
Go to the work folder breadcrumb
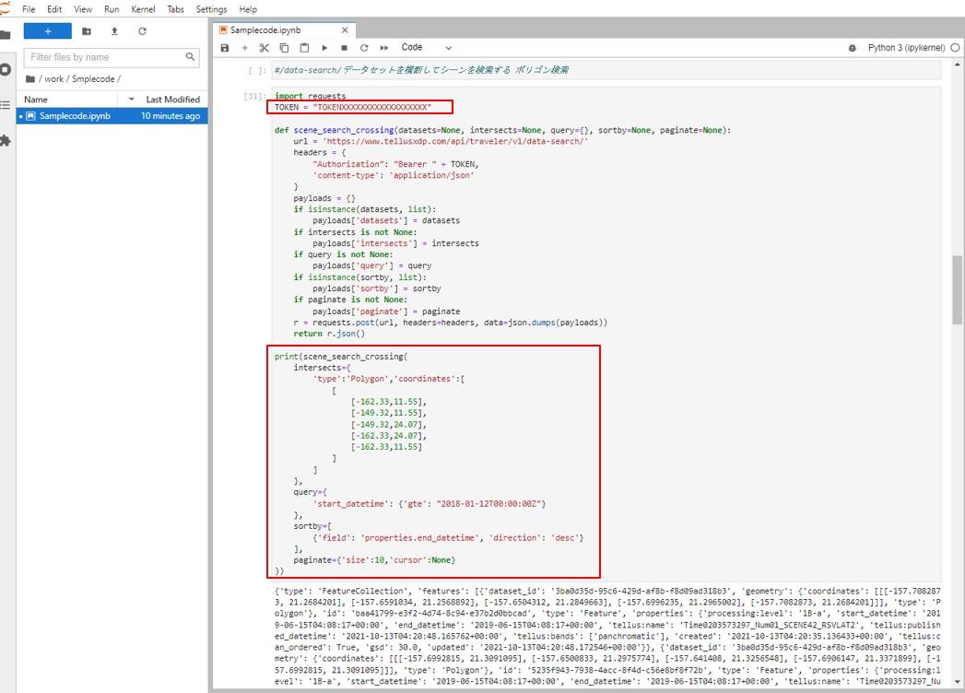click(53, 78)
